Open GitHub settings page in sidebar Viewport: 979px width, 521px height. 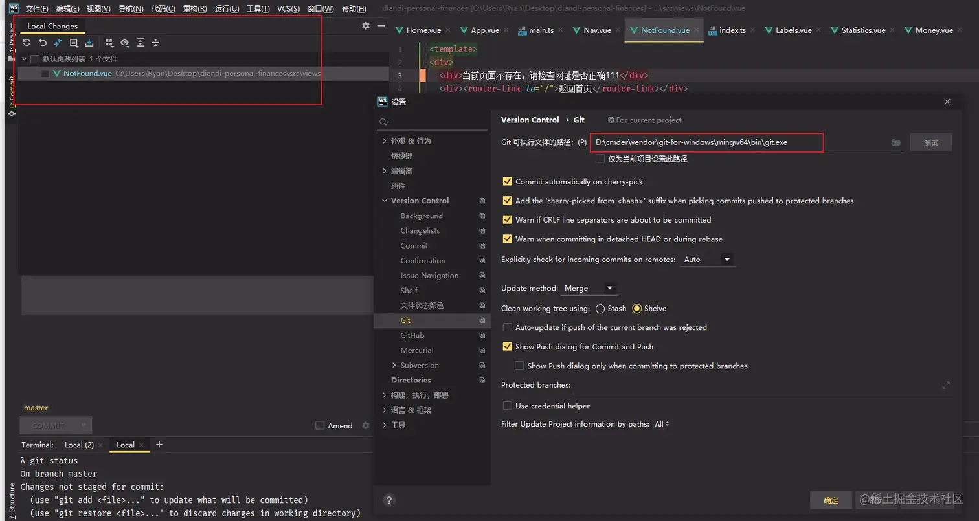412,335
